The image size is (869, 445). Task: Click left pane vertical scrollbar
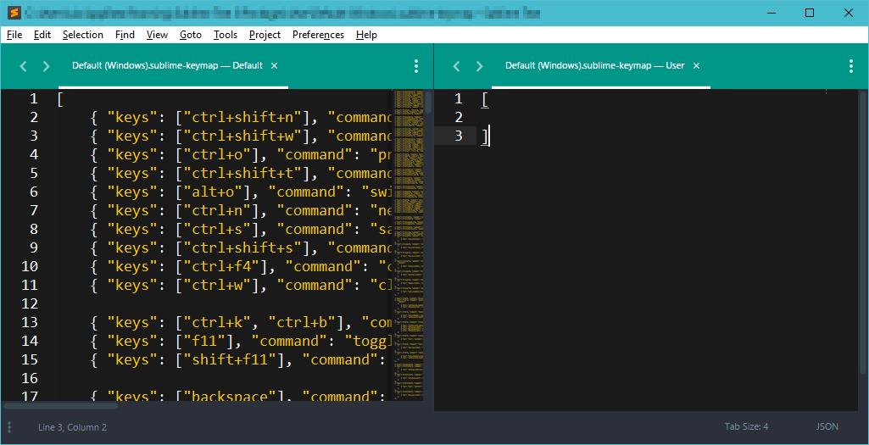tap(428, 102)
